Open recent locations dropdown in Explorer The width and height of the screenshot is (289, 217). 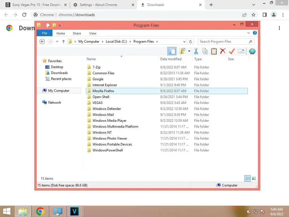57,42
